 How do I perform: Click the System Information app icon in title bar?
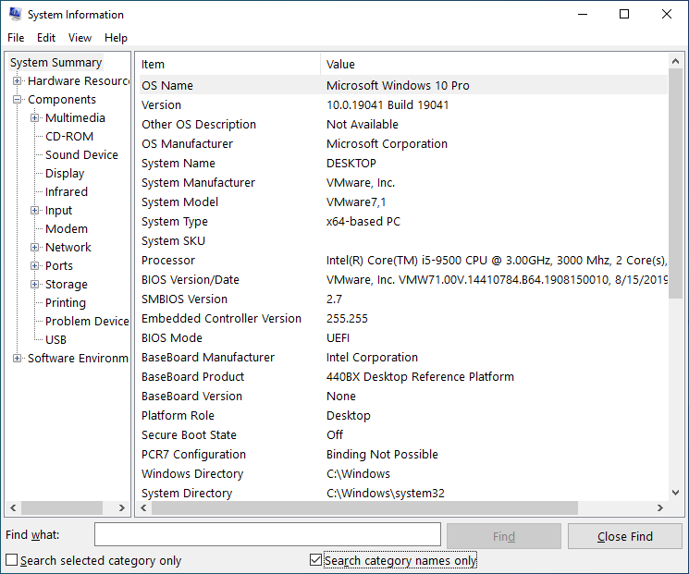tap(15, 14)
